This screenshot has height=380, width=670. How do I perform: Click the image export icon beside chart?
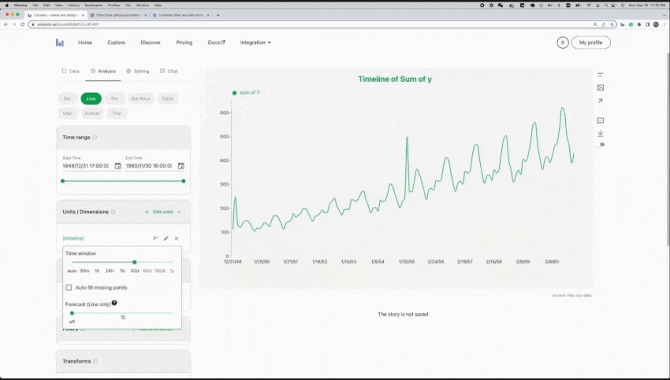coord(601,88)
